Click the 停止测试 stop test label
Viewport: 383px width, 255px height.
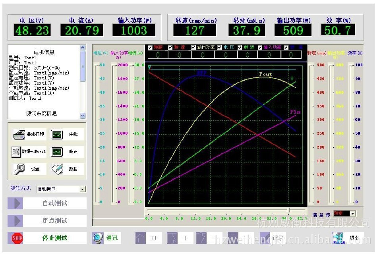(55, 238)
